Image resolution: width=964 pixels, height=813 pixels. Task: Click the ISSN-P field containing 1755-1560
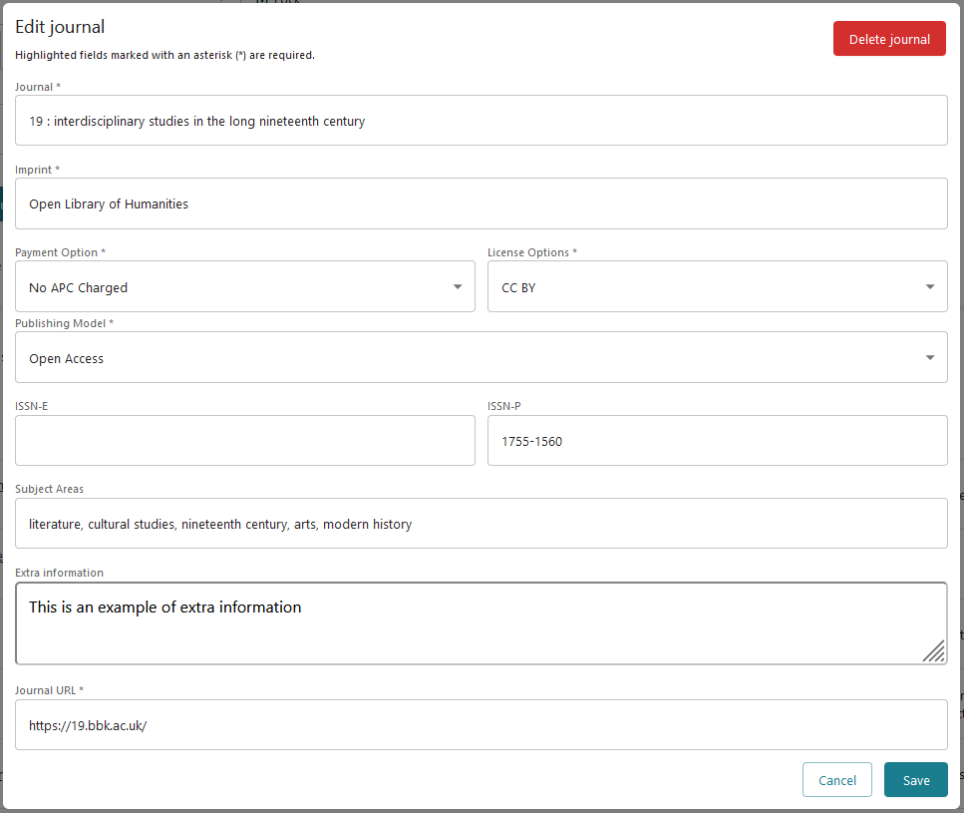pyautogui.click(x=717, y=440)
